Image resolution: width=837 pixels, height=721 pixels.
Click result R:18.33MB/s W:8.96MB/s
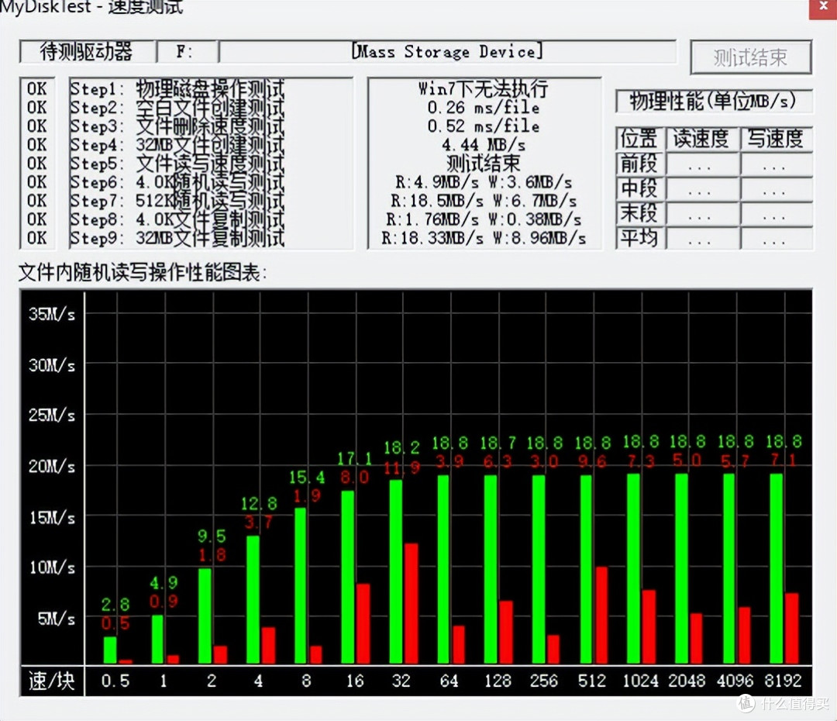click(483, 238)
